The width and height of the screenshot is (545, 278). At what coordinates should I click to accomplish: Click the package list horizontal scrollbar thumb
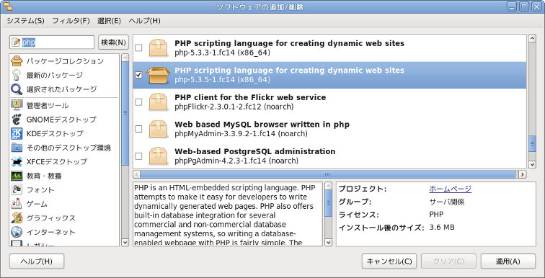click(x=327, y=174)
